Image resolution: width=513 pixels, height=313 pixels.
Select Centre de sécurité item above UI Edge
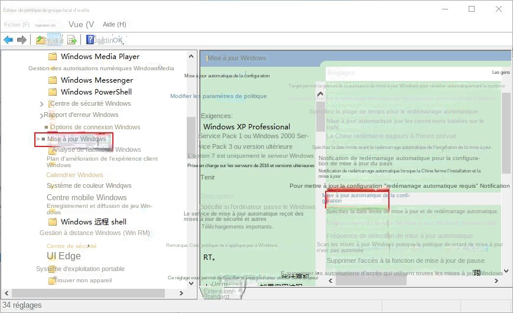pos(72,246)
